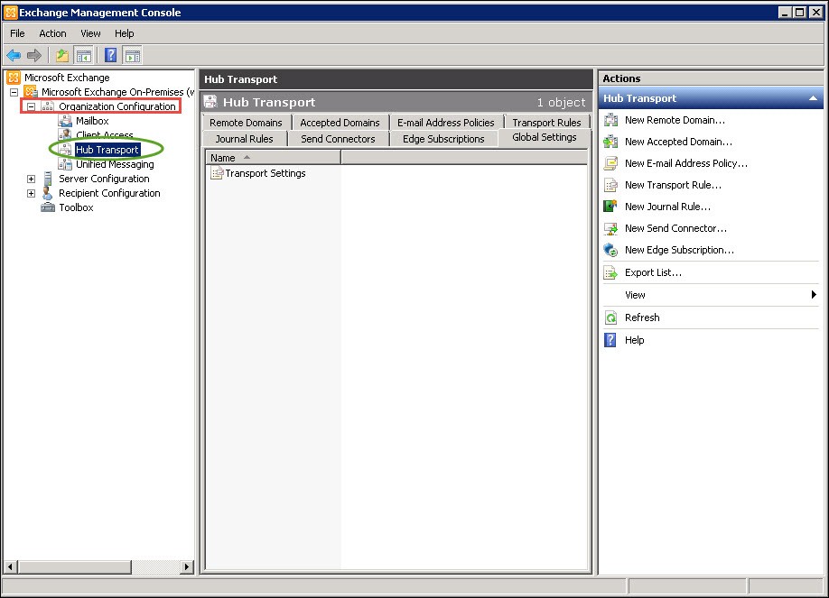The image size is (829, 598).
Task: Switch to the Send Connectors tab
Action: [338, 139]
